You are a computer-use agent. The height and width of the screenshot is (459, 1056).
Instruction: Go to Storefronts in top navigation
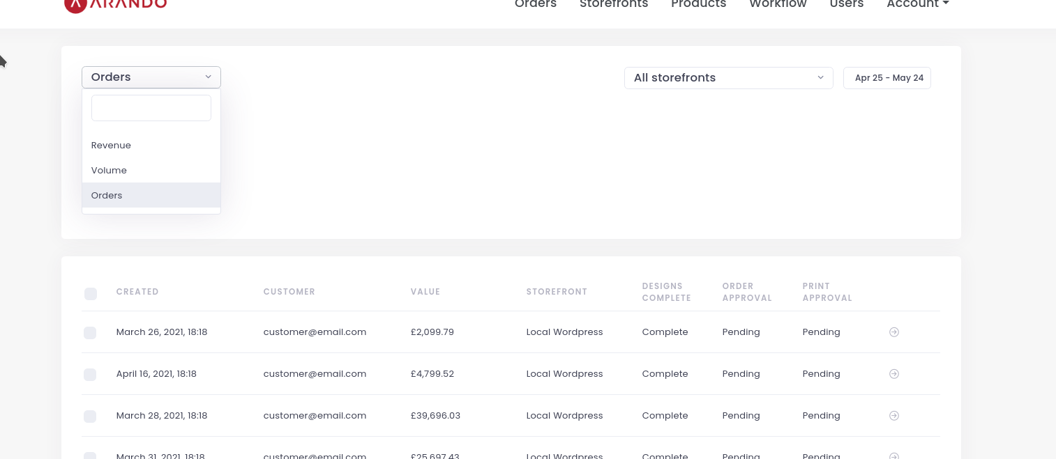click(x=614, y=4)
